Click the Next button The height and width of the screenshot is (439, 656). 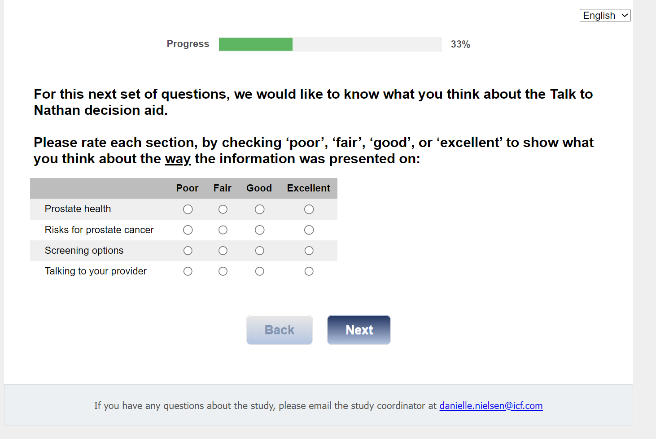click(359, 330)
